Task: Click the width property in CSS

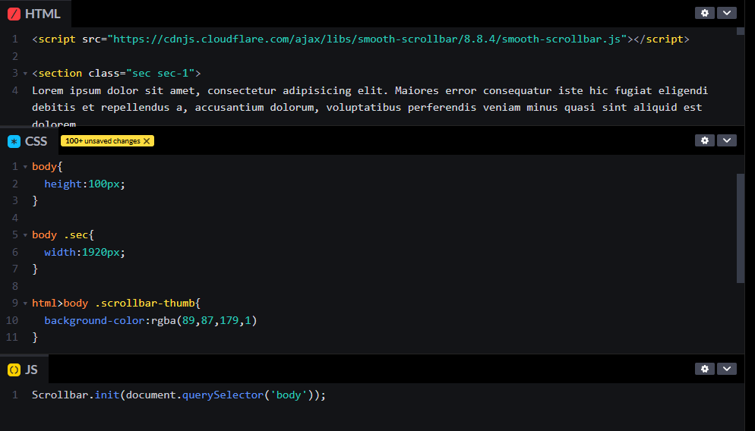Action: pos(60,252)
